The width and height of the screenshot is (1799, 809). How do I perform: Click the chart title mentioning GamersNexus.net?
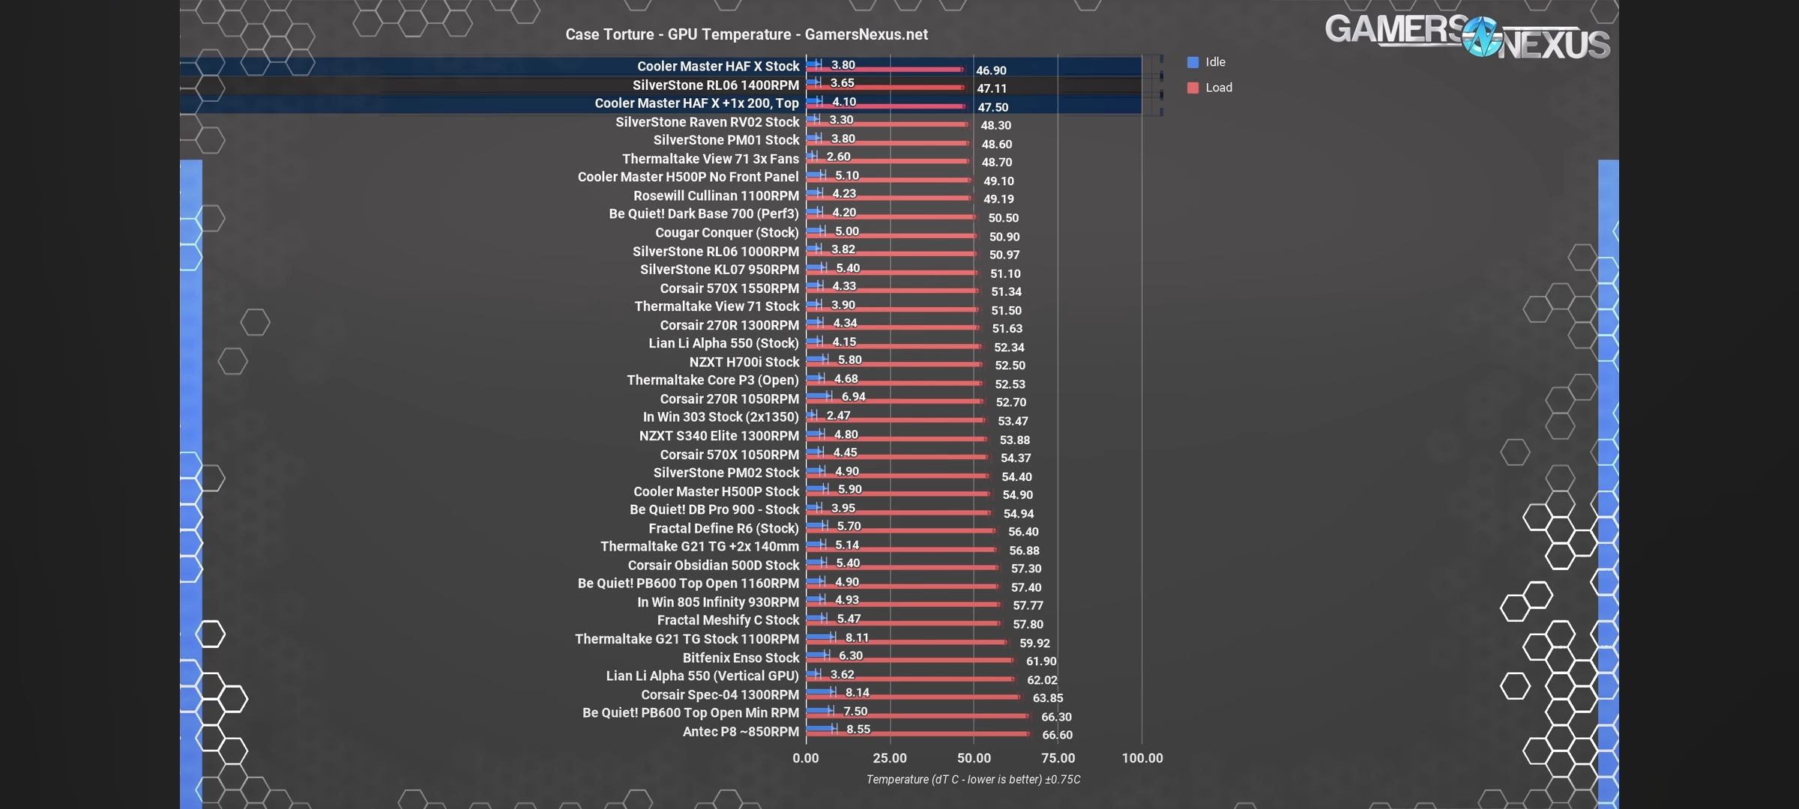point(746,34)
